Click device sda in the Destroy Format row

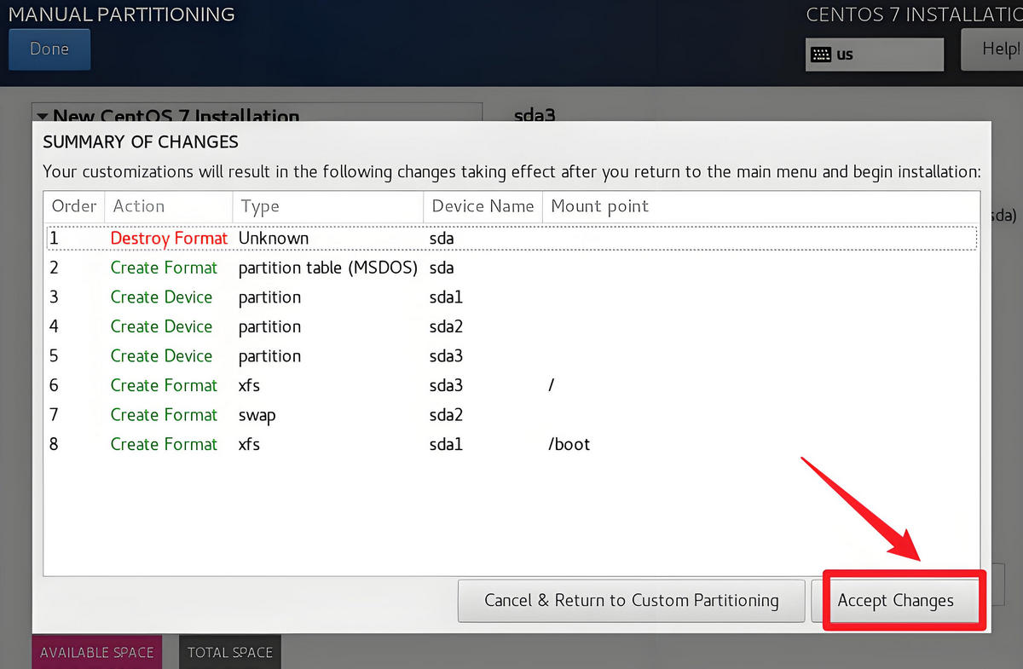point(442,239)
